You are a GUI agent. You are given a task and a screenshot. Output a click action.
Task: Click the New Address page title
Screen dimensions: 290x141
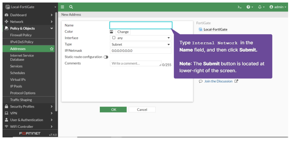click(71, 14)
